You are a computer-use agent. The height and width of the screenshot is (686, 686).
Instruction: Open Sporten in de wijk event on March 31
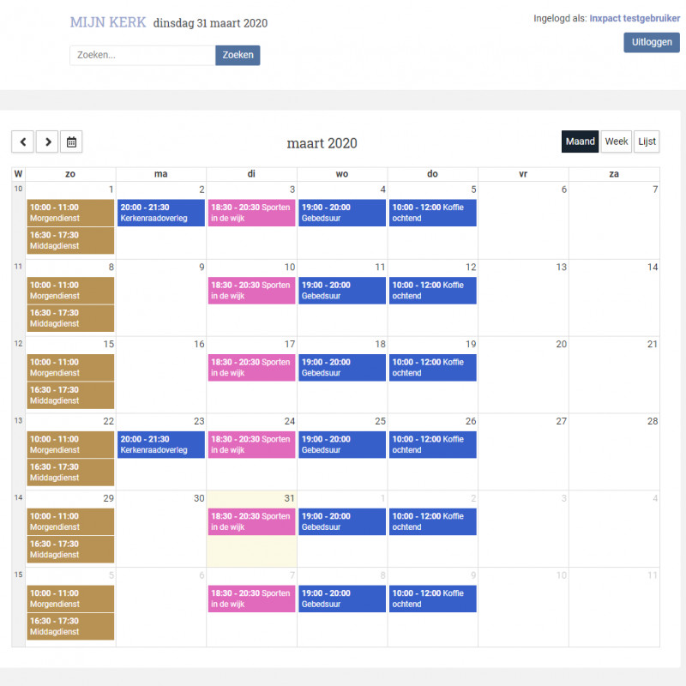pos(251,521)
